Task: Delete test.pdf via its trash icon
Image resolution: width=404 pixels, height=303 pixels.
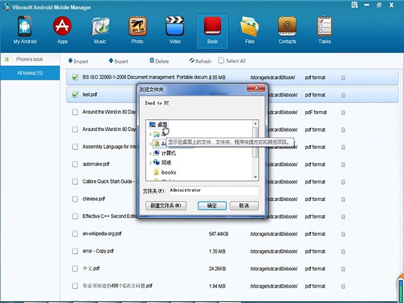Action: coord(343,95)
